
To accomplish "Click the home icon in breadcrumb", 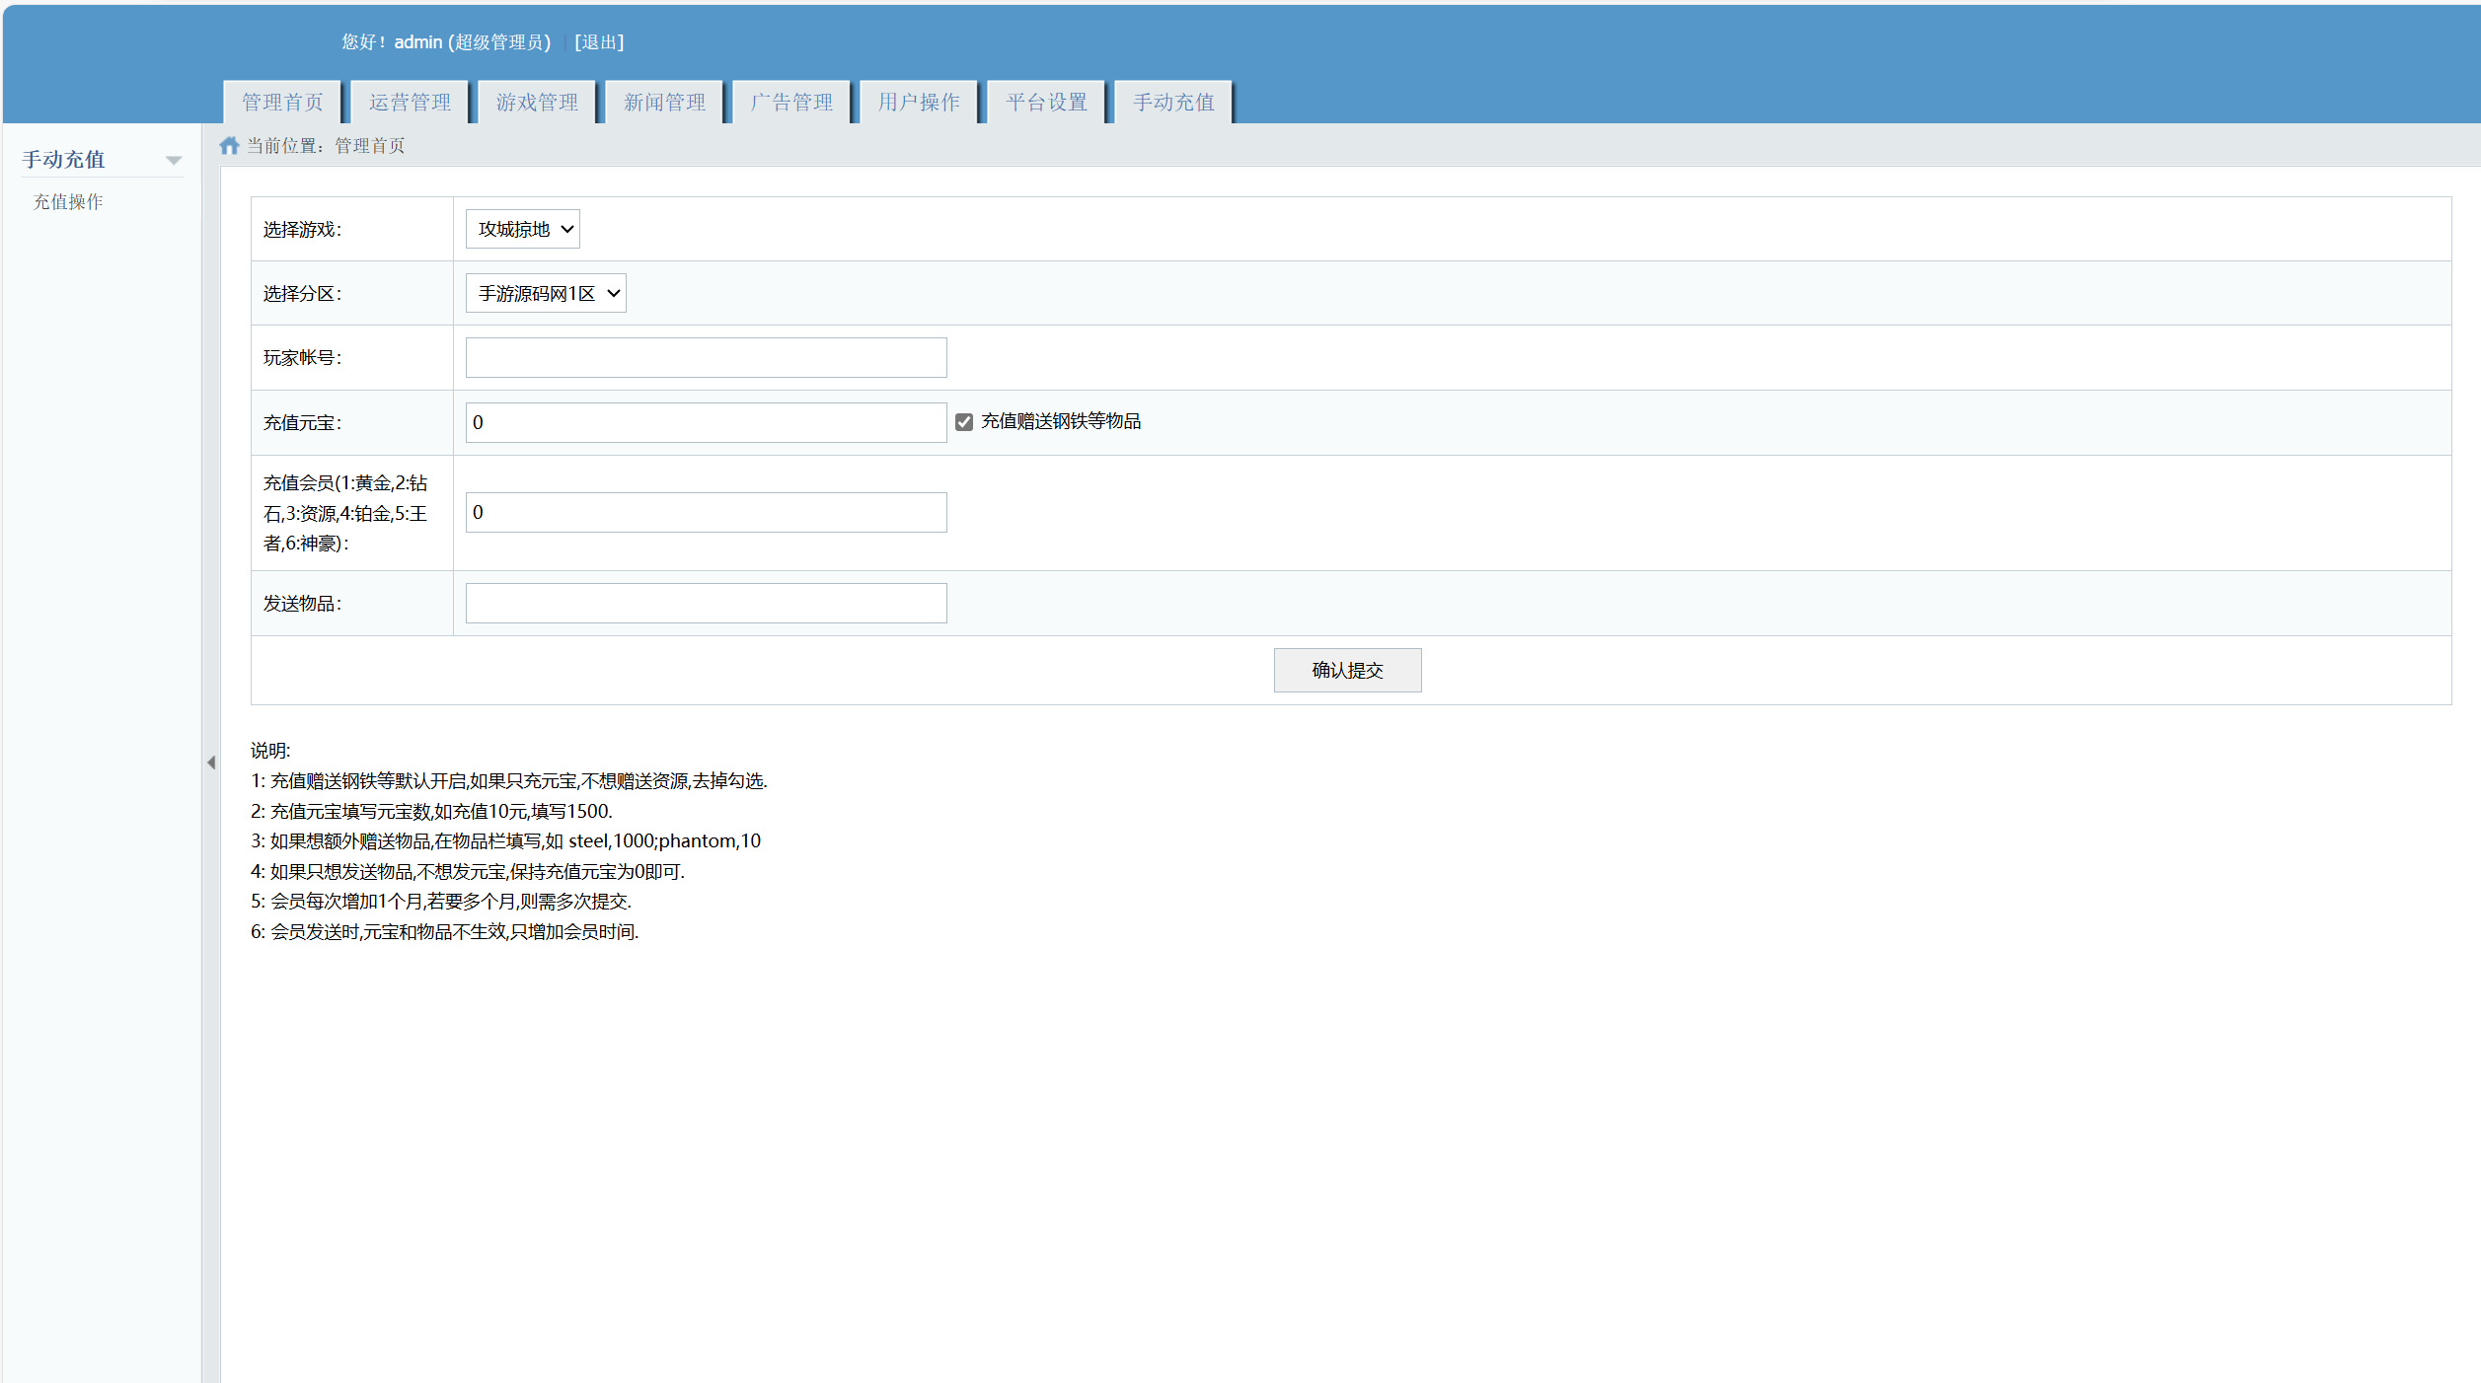I will point(229,146).
